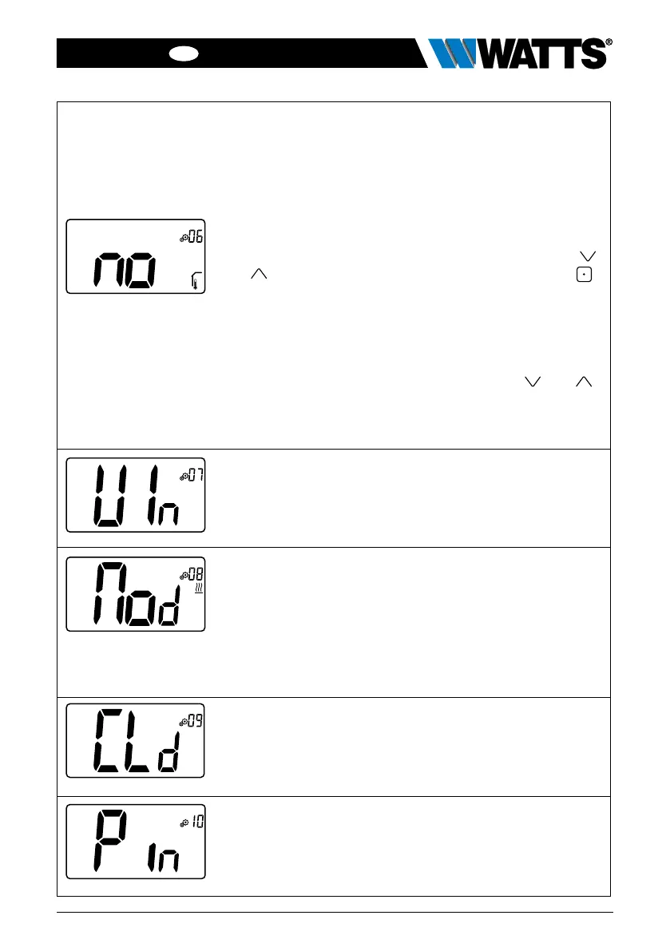Click the gear icon next to number 08
The image size is (670, 951).
point(183,576)
